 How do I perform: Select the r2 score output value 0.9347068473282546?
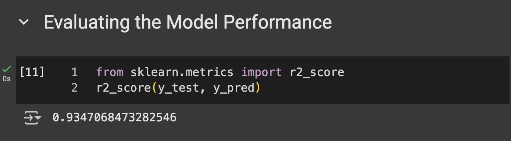point(114,118)
